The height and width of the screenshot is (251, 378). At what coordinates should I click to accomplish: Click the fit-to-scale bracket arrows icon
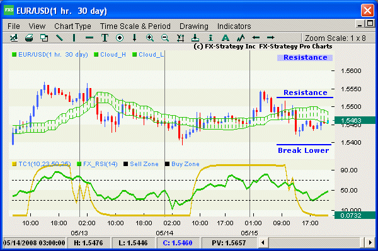[x=180, y=38]
